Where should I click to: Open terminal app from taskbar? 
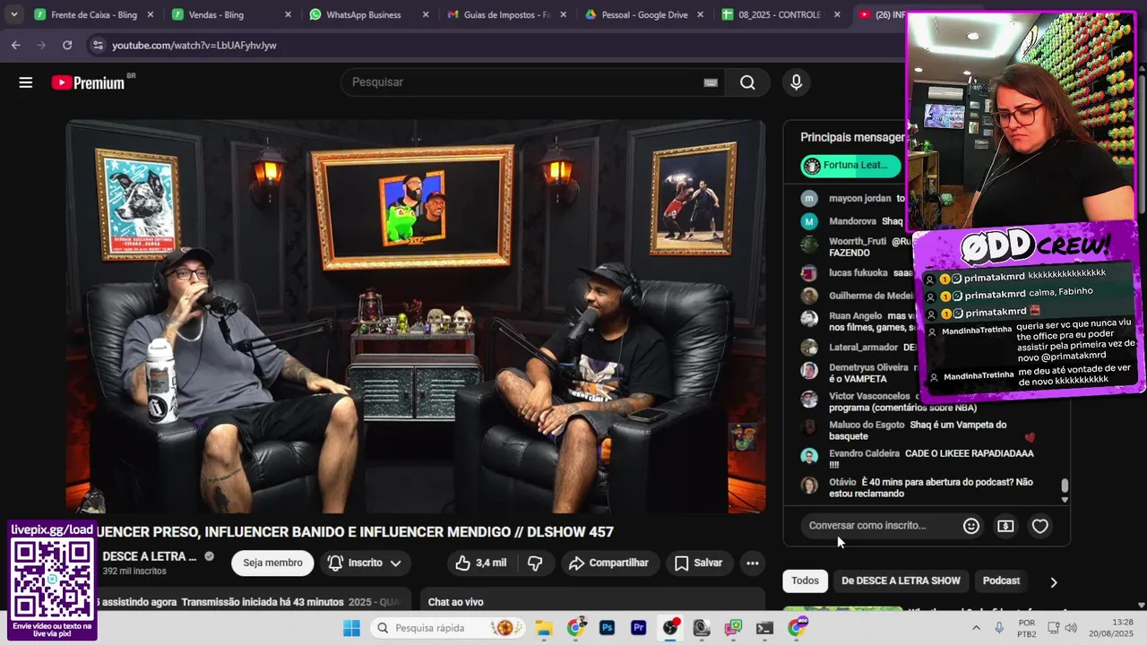764,628
